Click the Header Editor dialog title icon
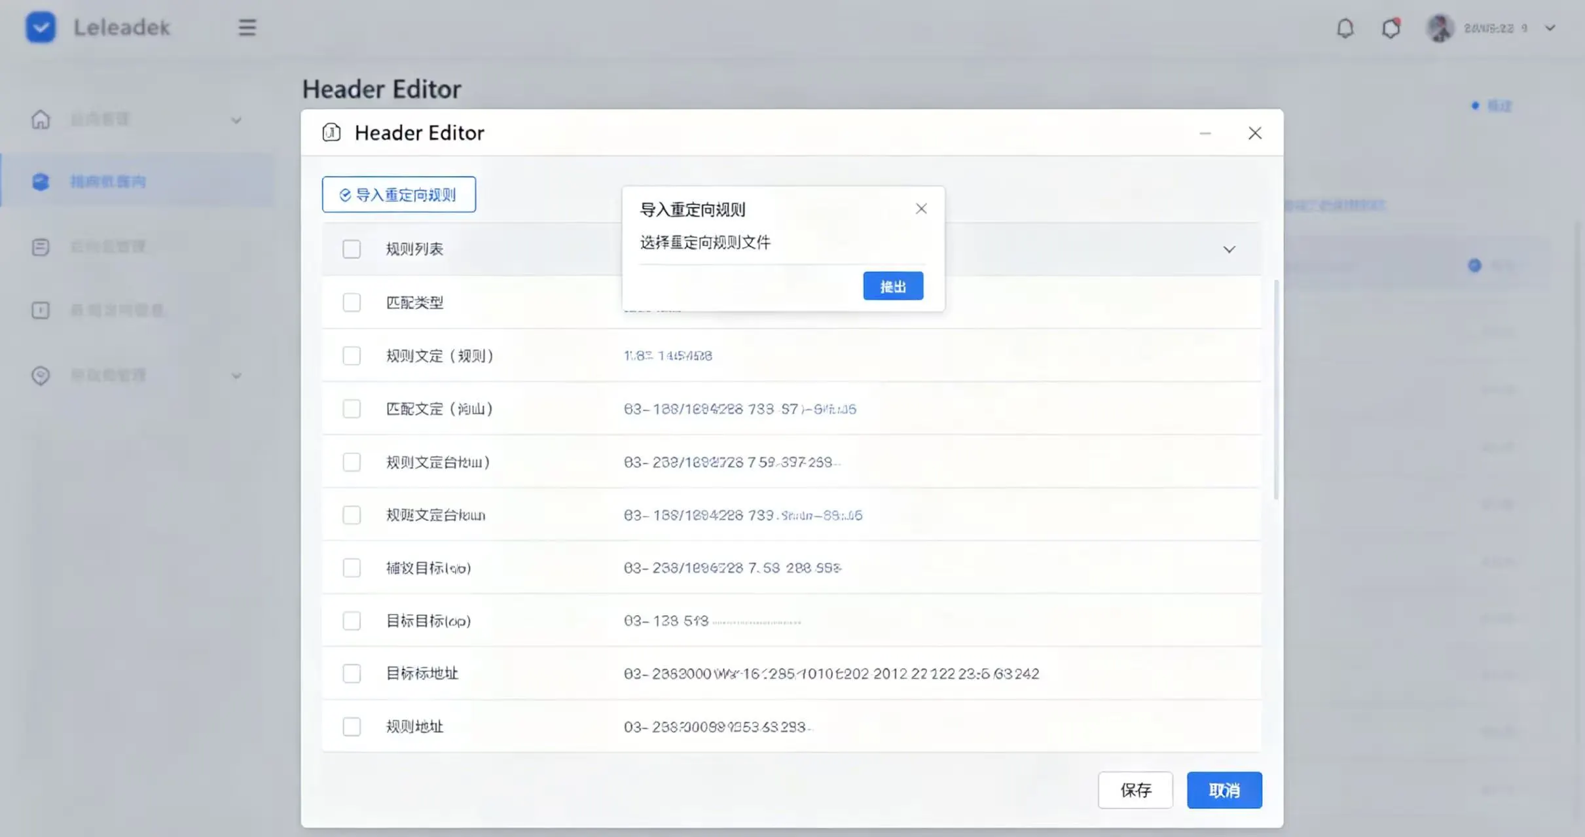This screenshot has height=837, width=1585. click(x=331, y=132)
